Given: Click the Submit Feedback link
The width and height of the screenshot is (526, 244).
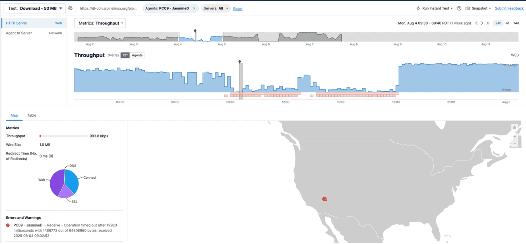Looking at the screenshot, I should coord(509,8).
